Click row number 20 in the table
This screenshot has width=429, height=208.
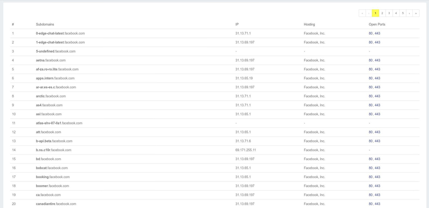point(14,204)
